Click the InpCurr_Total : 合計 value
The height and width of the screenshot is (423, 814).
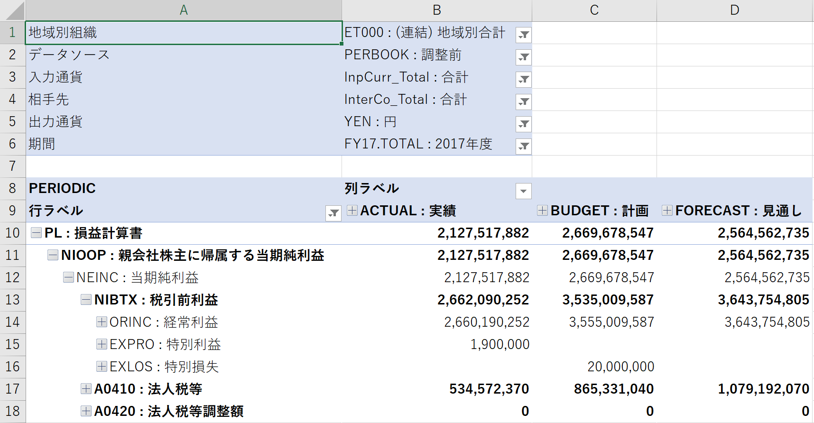(406, 77)
